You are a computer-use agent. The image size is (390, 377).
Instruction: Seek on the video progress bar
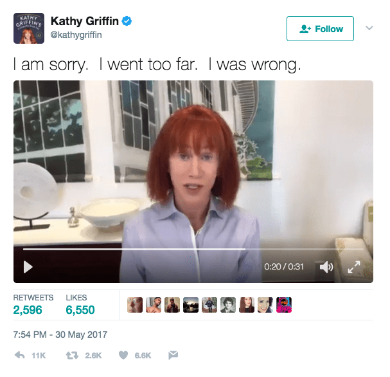(193, 249)
